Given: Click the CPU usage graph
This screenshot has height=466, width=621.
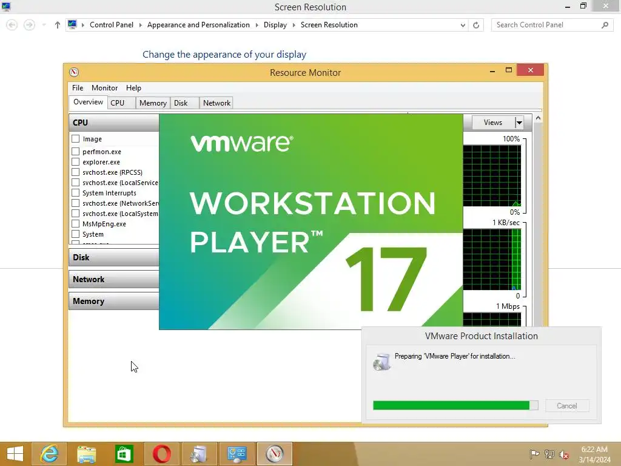Looking at the screenshot, I should [492, 175].
